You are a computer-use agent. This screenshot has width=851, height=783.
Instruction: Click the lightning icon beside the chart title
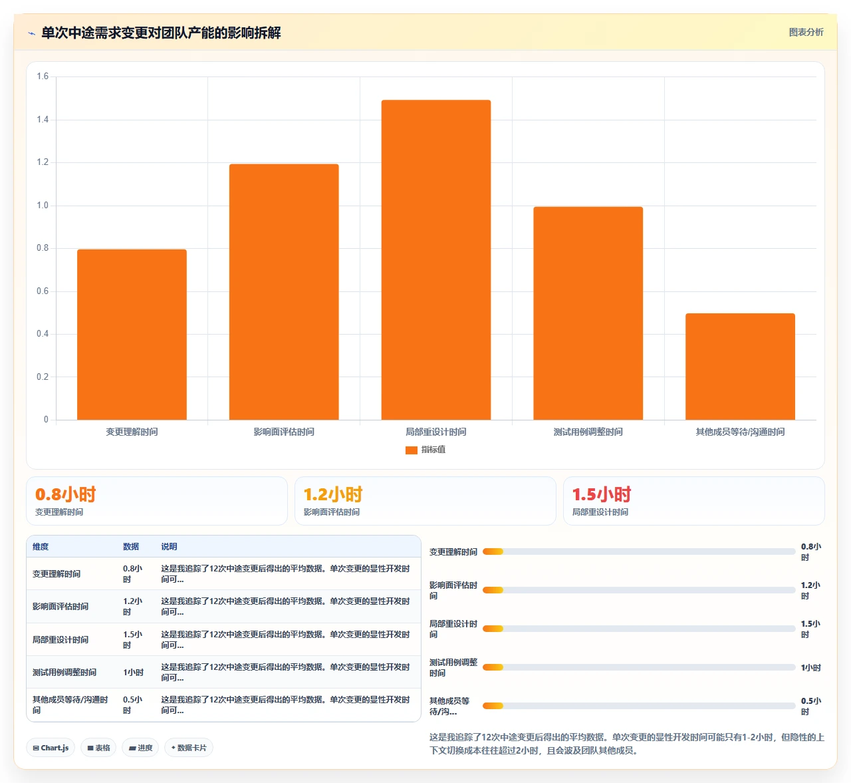(x=31, y=33)
